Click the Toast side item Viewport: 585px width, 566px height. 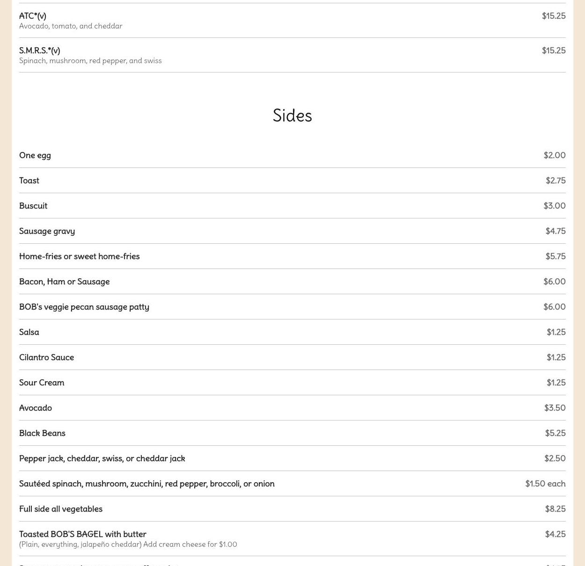[29, 181]
